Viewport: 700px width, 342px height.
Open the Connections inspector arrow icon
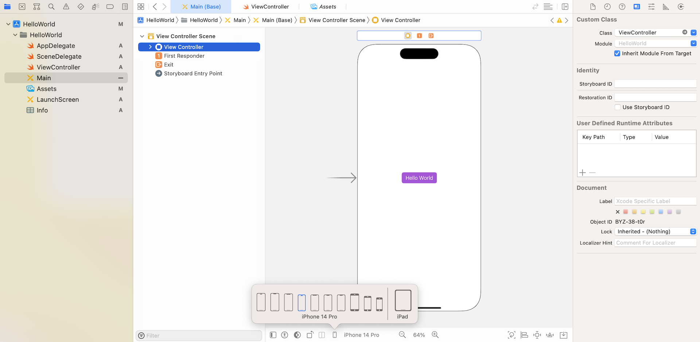680,7
